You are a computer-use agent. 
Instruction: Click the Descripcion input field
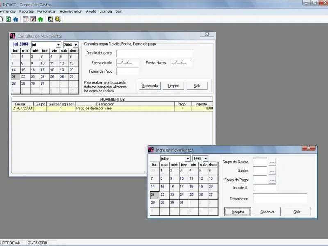tap(280, 198)
